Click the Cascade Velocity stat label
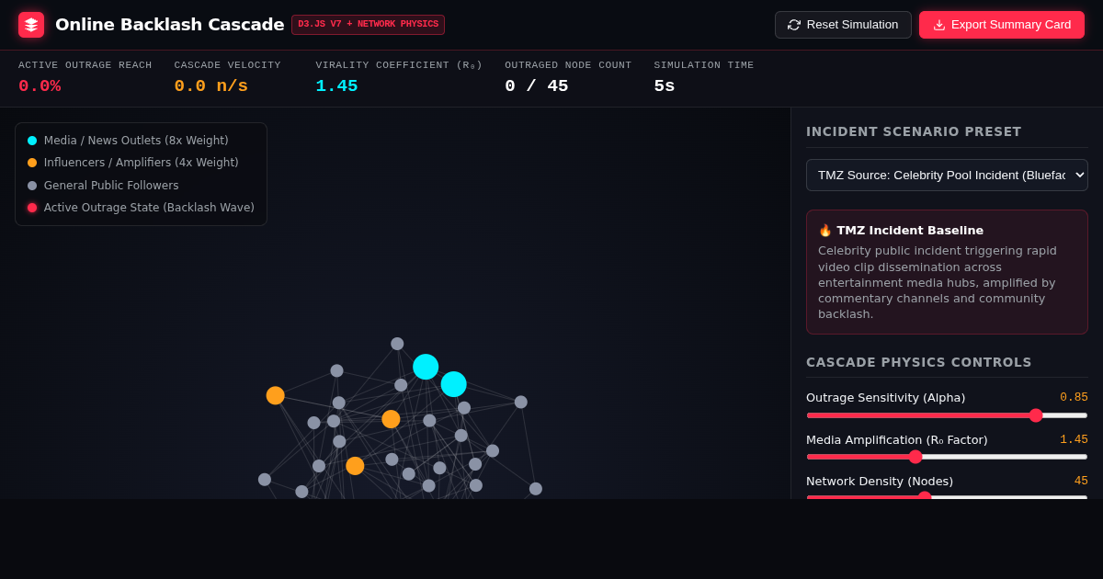 228,65
